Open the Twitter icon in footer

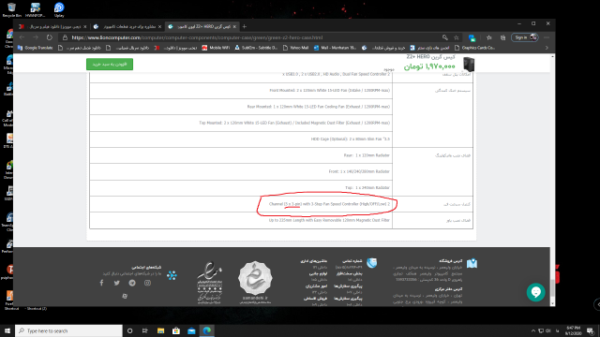(x=116, y=283)
